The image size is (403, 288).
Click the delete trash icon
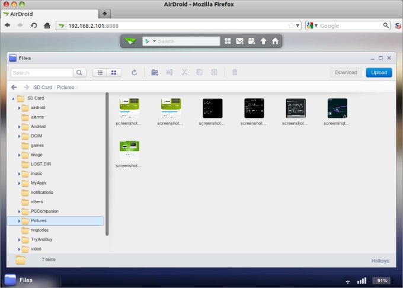pos(235,72)
